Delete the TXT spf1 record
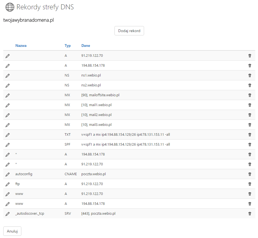 (x=250, y=135)
